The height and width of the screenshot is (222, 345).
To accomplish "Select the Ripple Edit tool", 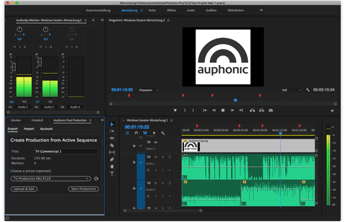I will coord(112,138).
